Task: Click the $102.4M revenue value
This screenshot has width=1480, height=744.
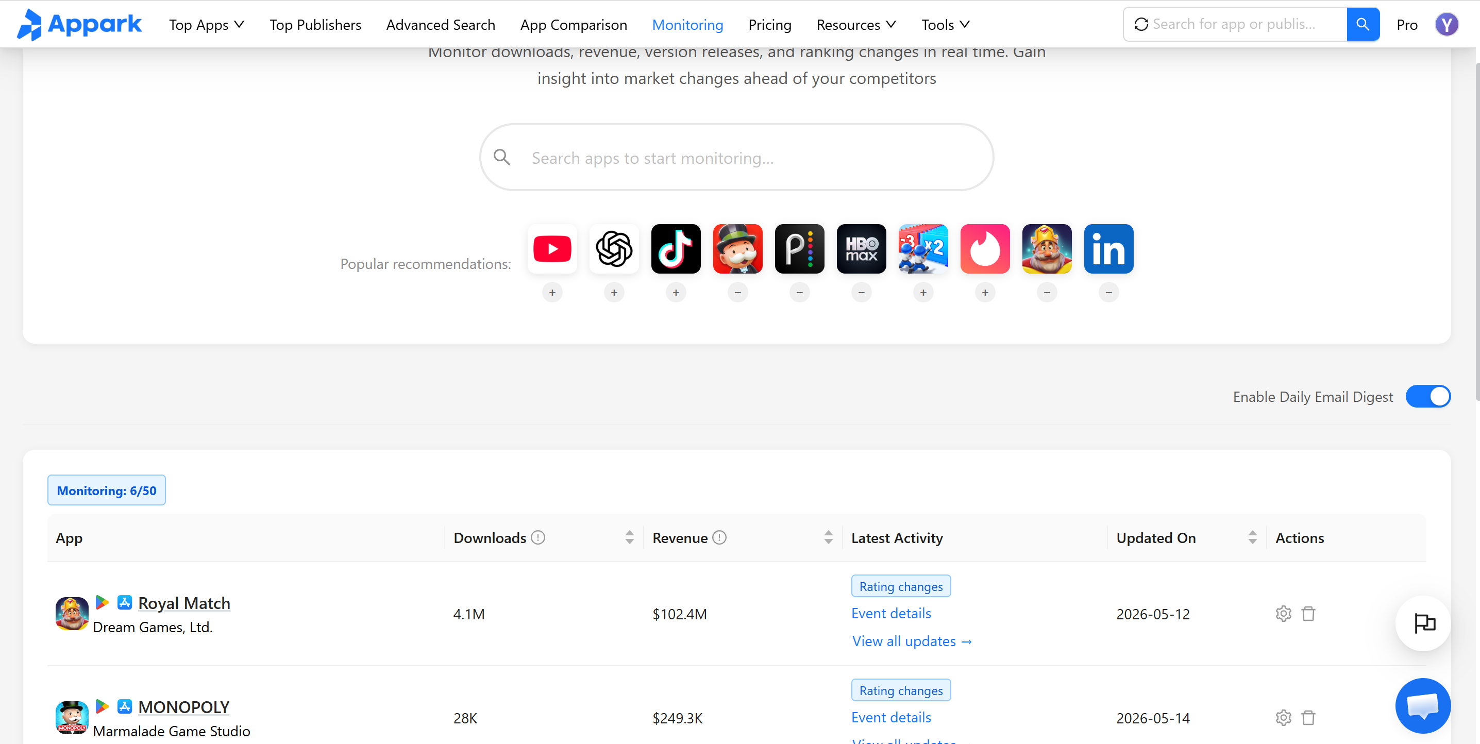Action: [x=679, y=614]
